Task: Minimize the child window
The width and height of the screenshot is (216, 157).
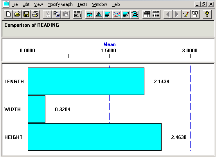Action: [197, 4]
